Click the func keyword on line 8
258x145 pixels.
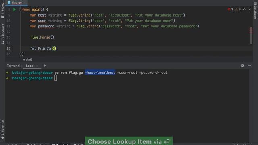tap(26, 10)
